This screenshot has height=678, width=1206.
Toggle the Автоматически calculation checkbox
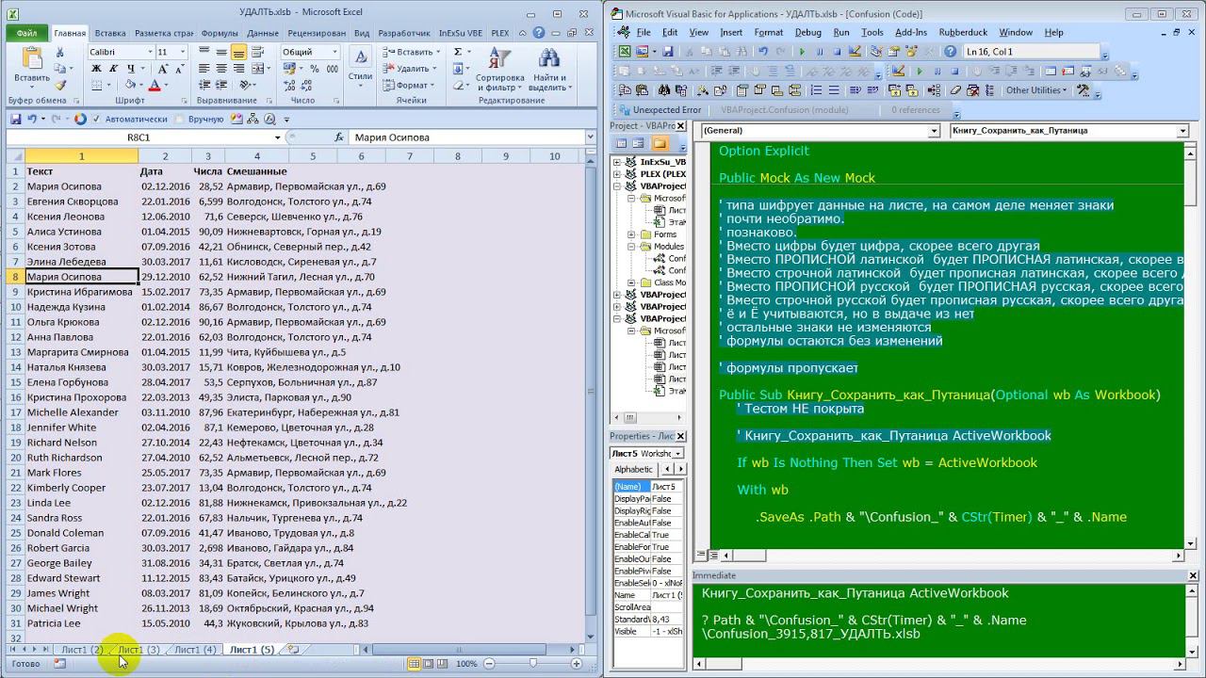coord(95,120)
